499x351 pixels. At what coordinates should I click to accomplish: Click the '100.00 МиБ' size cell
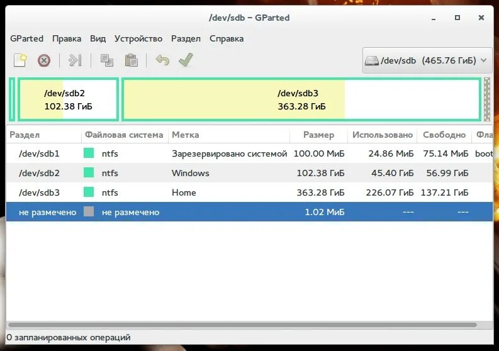319,153
